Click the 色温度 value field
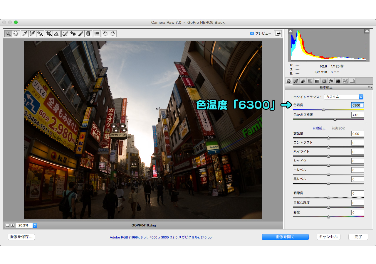Image resolution: width=376 pixels, height=264 pixels. point(357,105)
